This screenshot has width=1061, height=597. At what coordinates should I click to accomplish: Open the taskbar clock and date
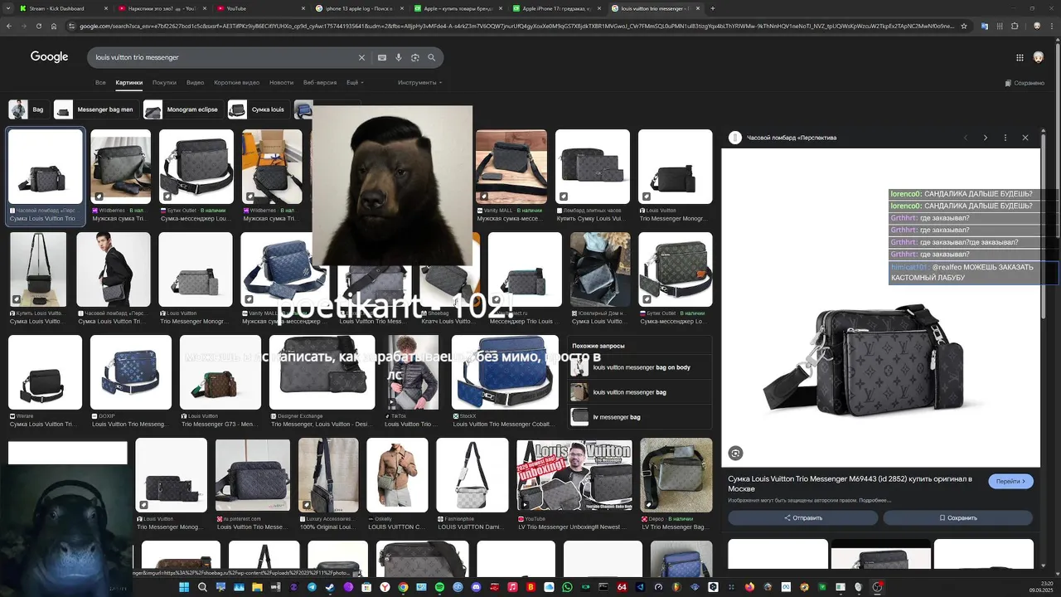[x=1041, y=587]
